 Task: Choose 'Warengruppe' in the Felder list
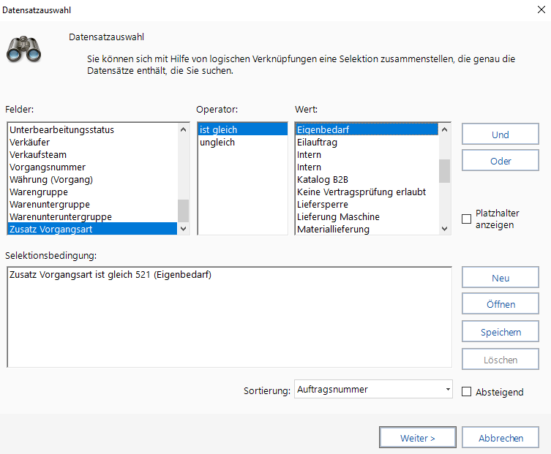[x=39, y=192]
